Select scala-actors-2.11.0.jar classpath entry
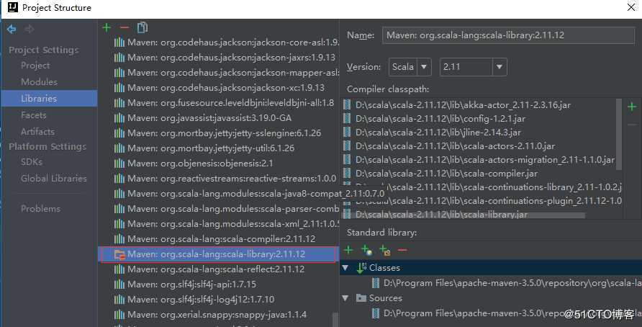 (456, 146)
